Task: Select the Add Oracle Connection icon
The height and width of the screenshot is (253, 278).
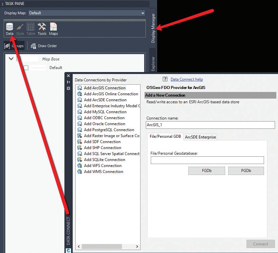Action: (x=80, y=124)
